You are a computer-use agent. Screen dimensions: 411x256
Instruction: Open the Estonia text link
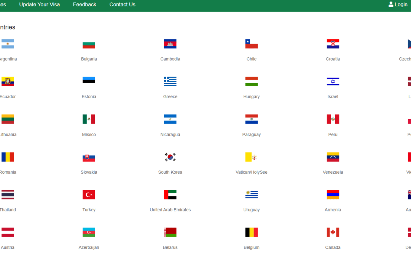point(89,97)
